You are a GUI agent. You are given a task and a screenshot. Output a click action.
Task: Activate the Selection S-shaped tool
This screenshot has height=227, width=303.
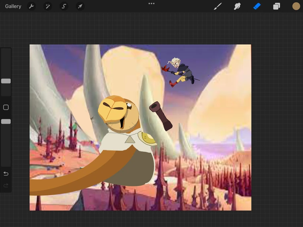[x=64, y=6]
